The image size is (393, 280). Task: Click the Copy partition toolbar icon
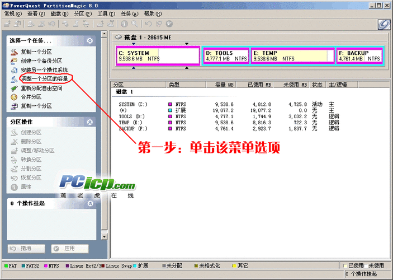(17, 24)
